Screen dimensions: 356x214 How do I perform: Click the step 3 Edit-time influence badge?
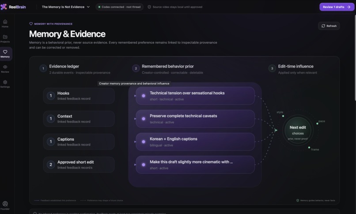pyautogui.click(x=272, y=68)
